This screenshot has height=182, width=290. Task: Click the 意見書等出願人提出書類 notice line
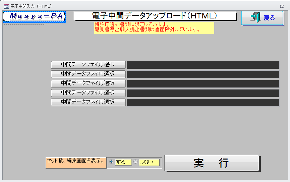pos(147,29)
